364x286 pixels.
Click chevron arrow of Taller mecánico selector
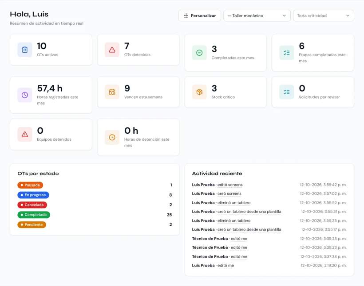coord(284,15)
